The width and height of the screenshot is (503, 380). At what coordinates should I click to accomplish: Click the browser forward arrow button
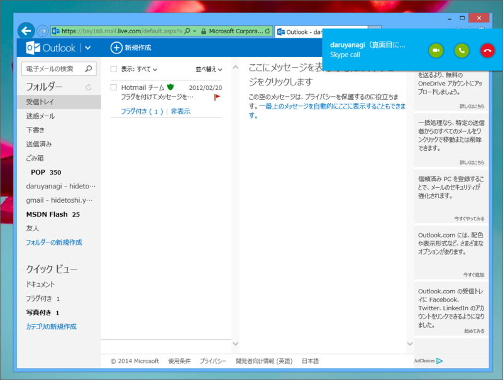(42, 31)
